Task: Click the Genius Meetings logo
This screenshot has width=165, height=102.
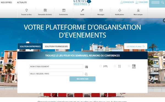Action: [82, 3]
